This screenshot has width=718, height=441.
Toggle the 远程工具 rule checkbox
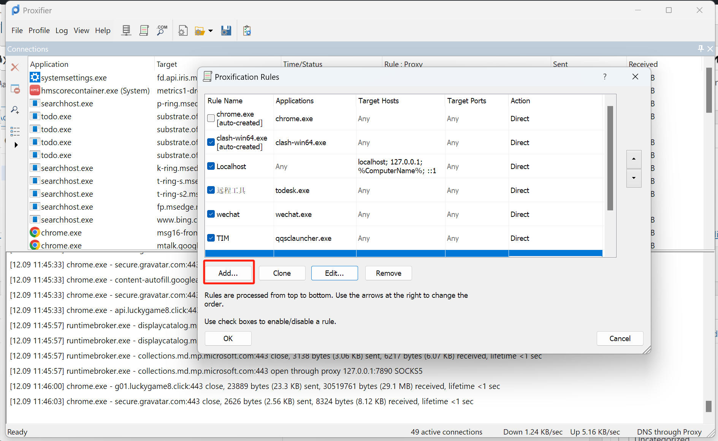(x=211, y=190)
